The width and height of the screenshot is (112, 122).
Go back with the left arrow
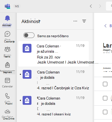pyautogui.click(x=91, y=6)
